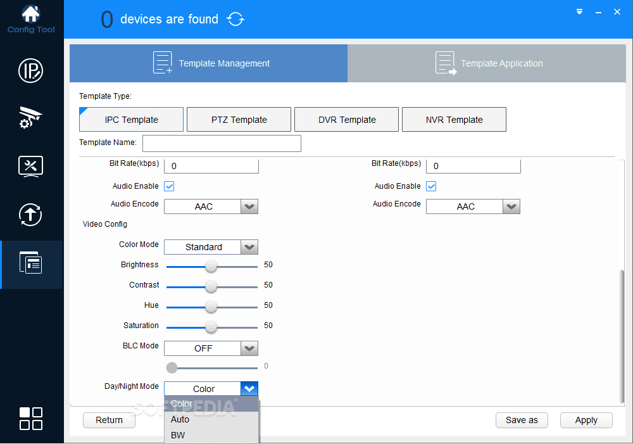Open the Modify IP sidebar icon
Image resolution: width=633 pixels, height=444 pixels.
click(x=30, y=70)
